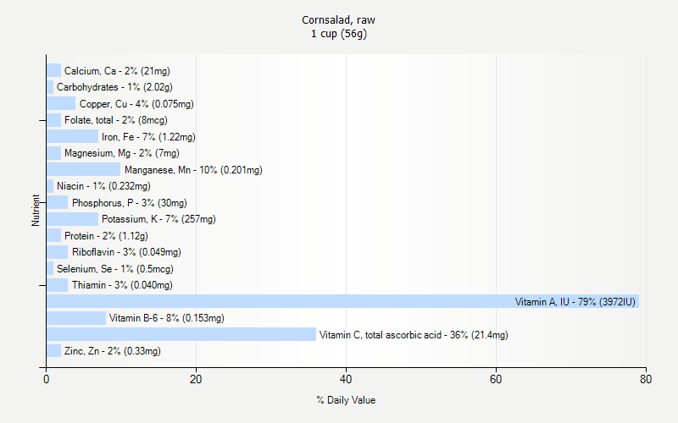Click the x-axis tick label 20
The height and width of the screenshot is (423, 678).
coord(196,379)
